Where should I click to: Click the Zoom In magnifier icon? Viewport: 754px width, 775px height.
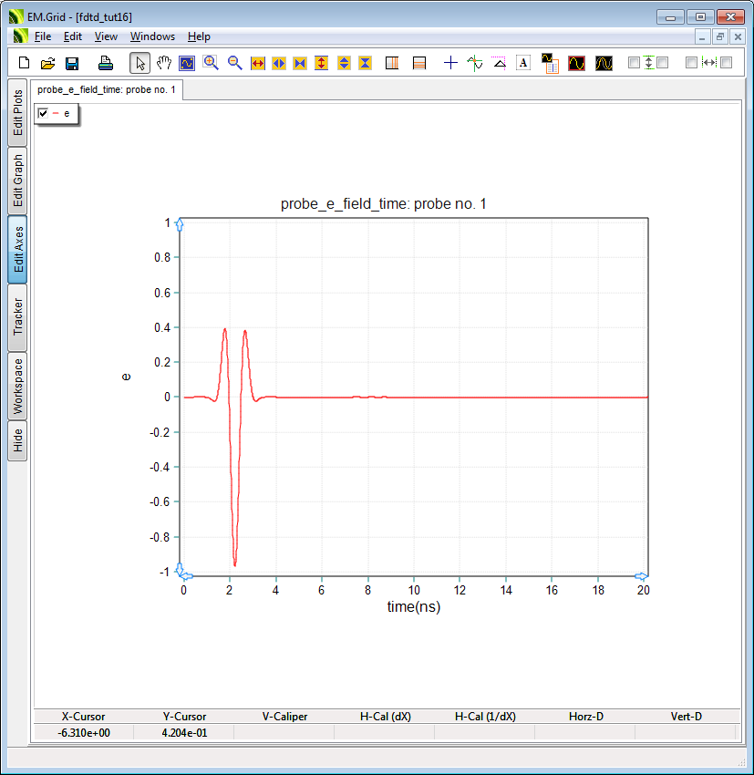[x=210, y=62]
